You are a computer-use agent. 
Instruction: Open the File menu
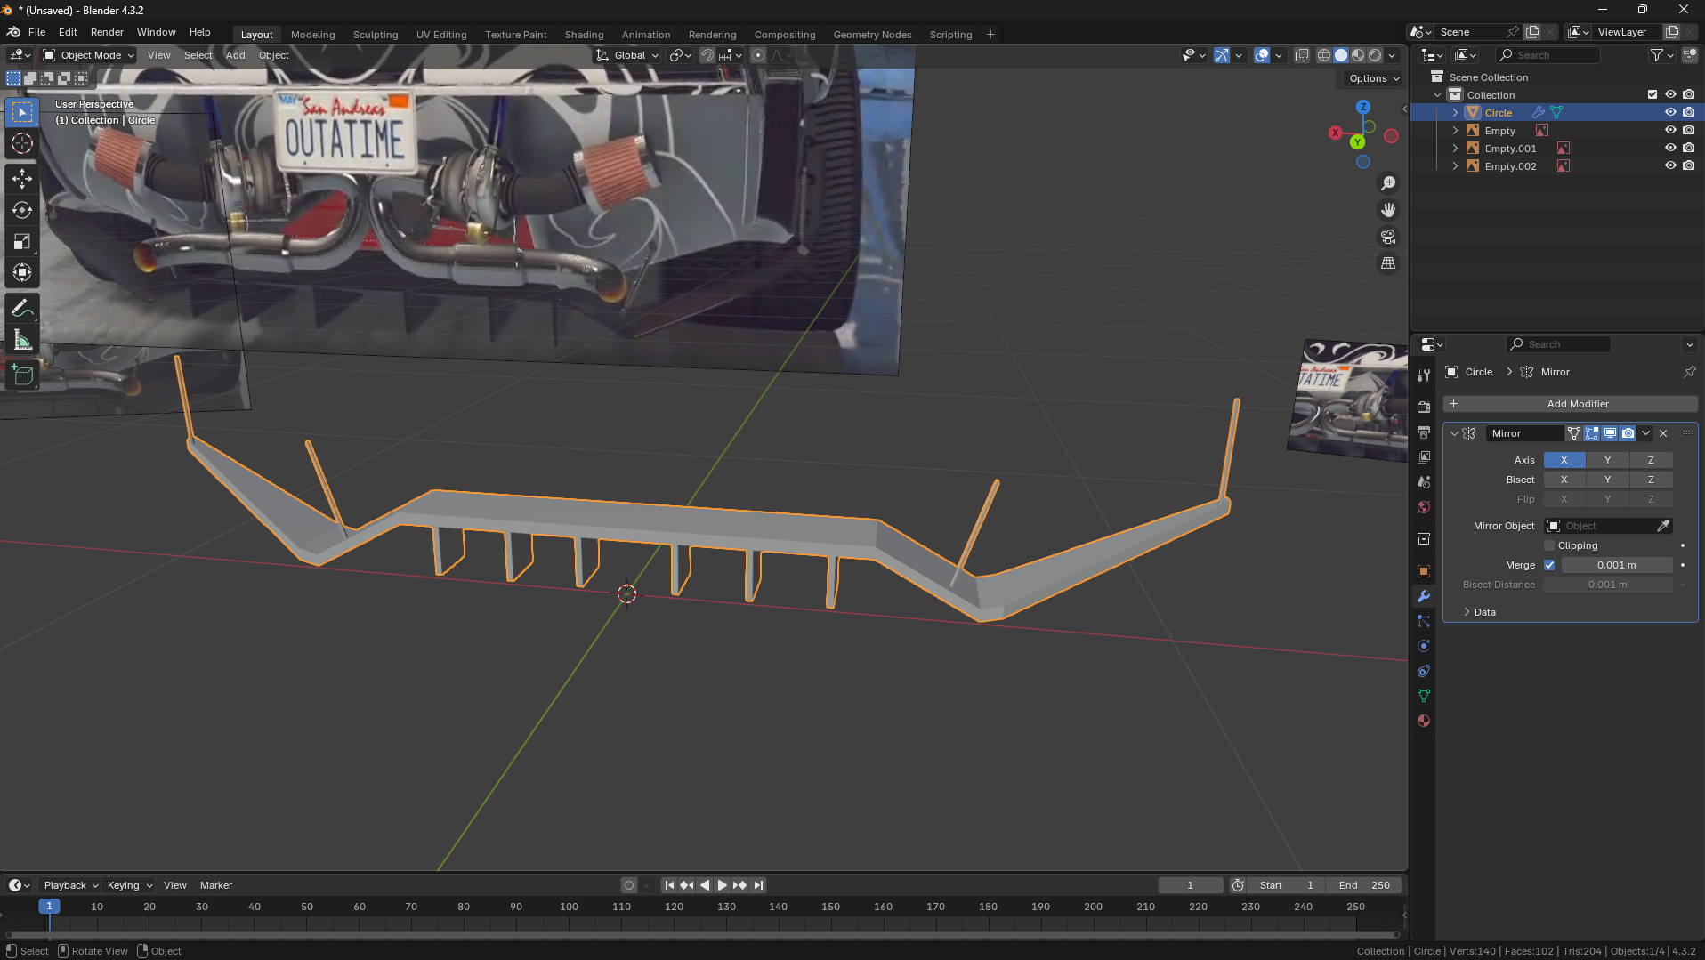point(36,32)
